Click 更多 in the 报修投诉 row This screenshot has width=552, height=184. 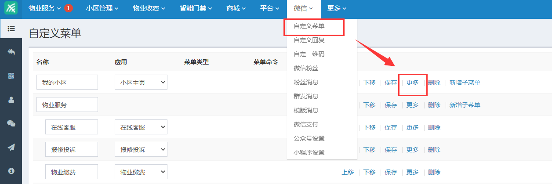pos(413,150)
